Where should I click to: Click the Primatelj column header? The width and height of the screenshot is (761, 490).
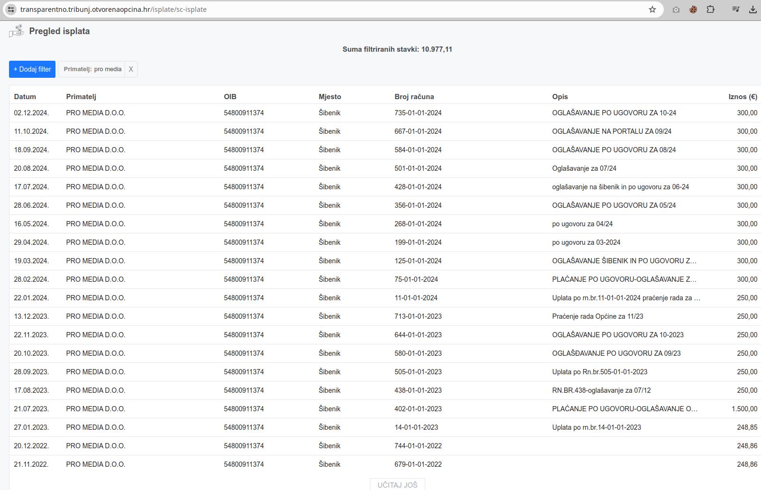[x=81, y=97]
